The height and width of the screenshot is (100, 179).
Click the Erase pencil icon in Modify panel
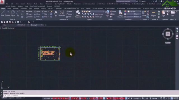click(x=51, y=11)
